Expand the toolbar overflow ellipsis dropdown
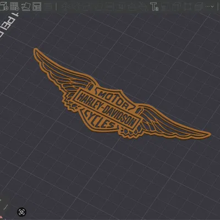This screenshot has width=220, height=220. coord(210,7)
